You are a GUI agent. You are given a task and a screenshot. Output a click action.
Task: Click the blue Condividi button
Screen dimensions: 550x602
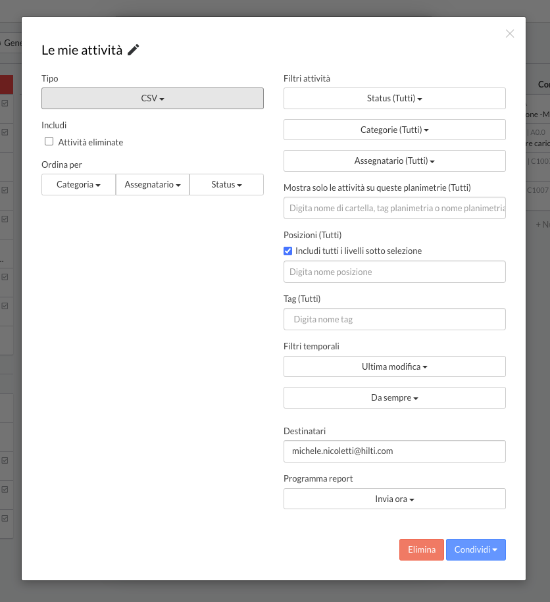[476, 550]
